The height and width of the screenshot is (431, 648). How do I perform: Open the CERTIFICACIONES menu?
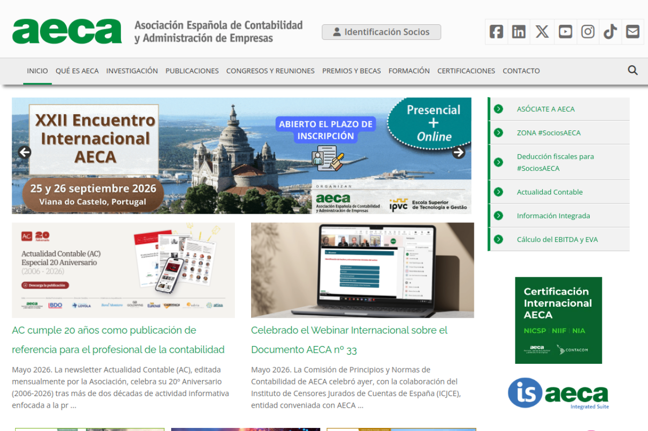pyautogui.click(x=466, y=71)
